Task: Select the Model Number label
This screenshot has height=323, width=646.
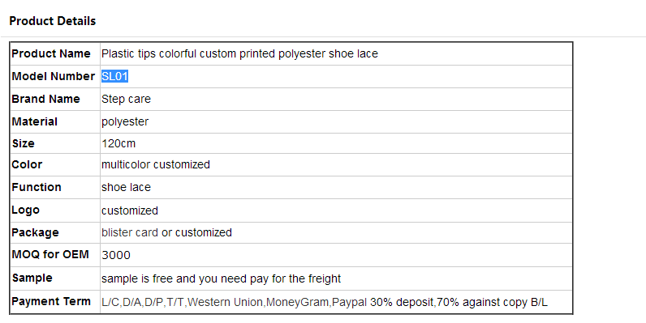Action: [54, 76]
